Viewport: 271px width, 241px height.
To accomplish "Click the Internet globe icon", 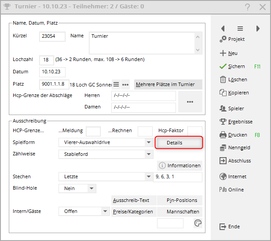I will coord(223,176).
